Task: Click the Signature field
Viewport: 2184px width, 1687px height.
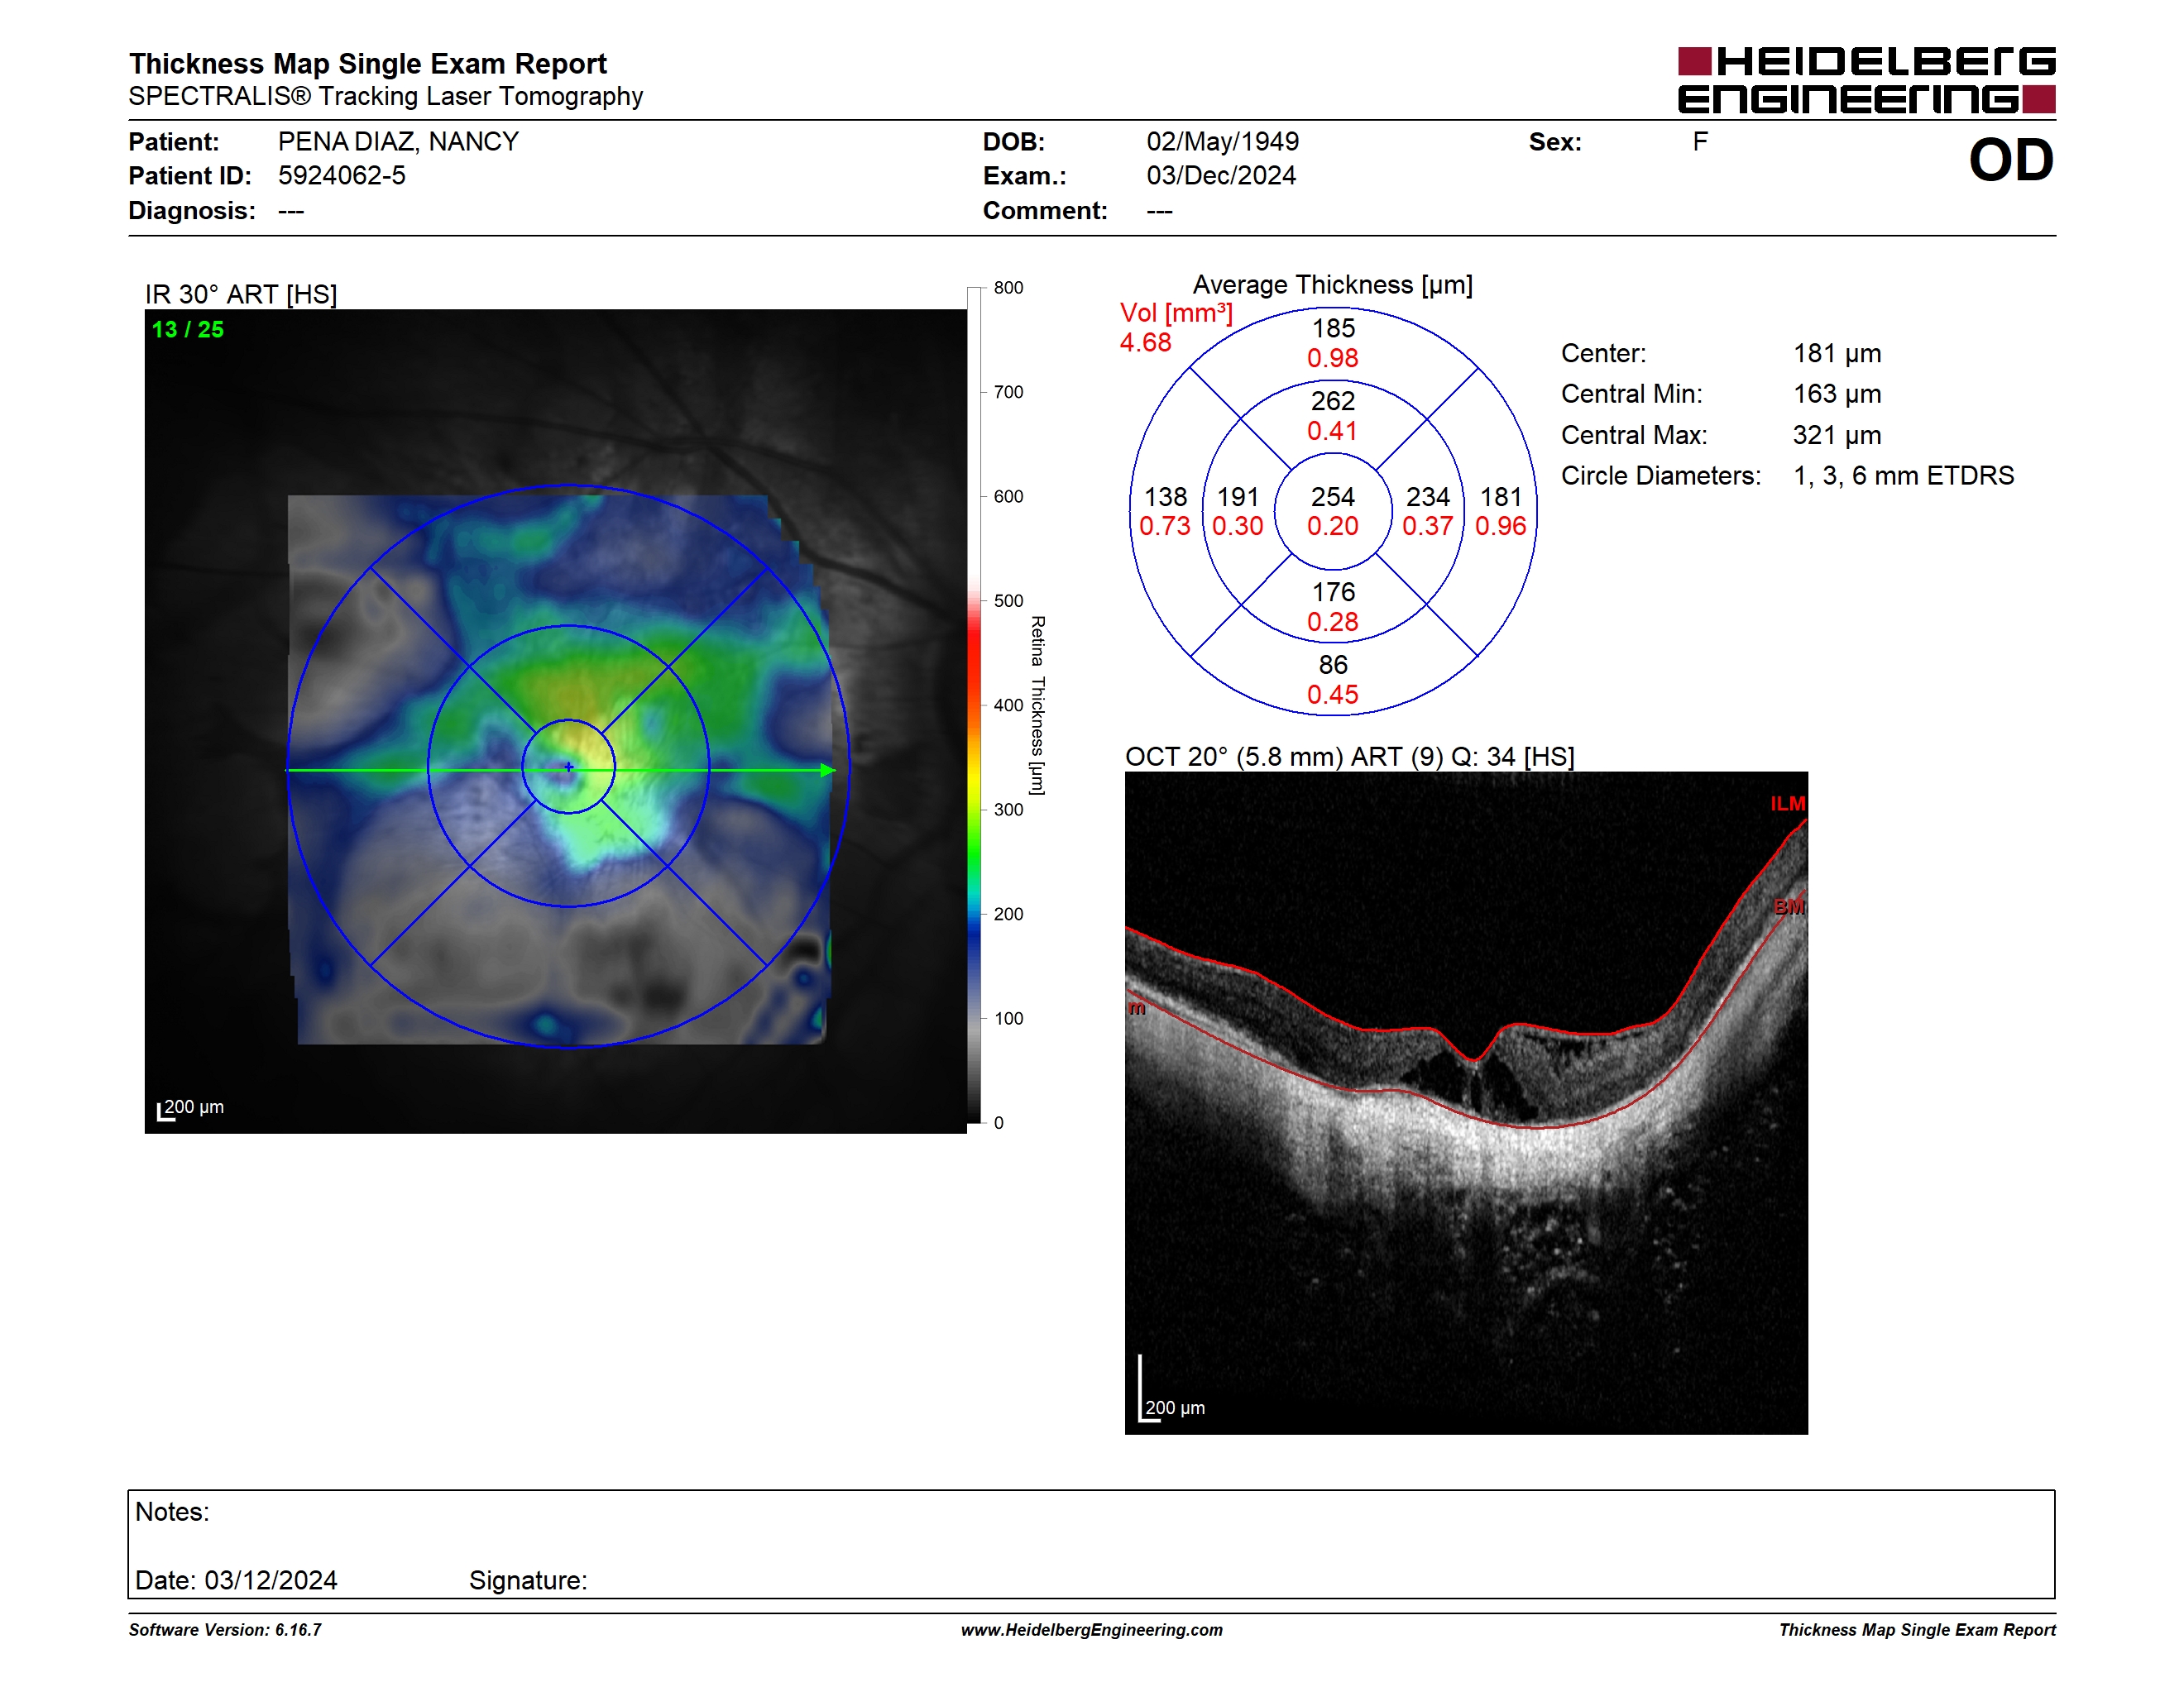Action: pyautogui.click(x=528, y=1581)
